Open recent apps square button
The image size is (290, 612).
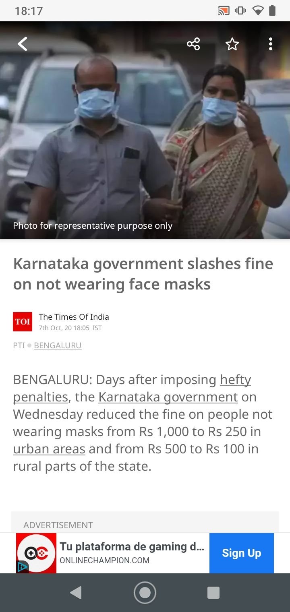213,593
